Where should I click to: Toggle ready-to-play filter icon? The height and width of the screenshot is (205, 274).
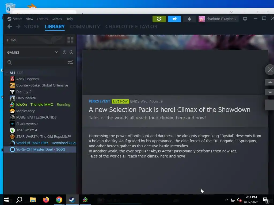tap(71, 52)
